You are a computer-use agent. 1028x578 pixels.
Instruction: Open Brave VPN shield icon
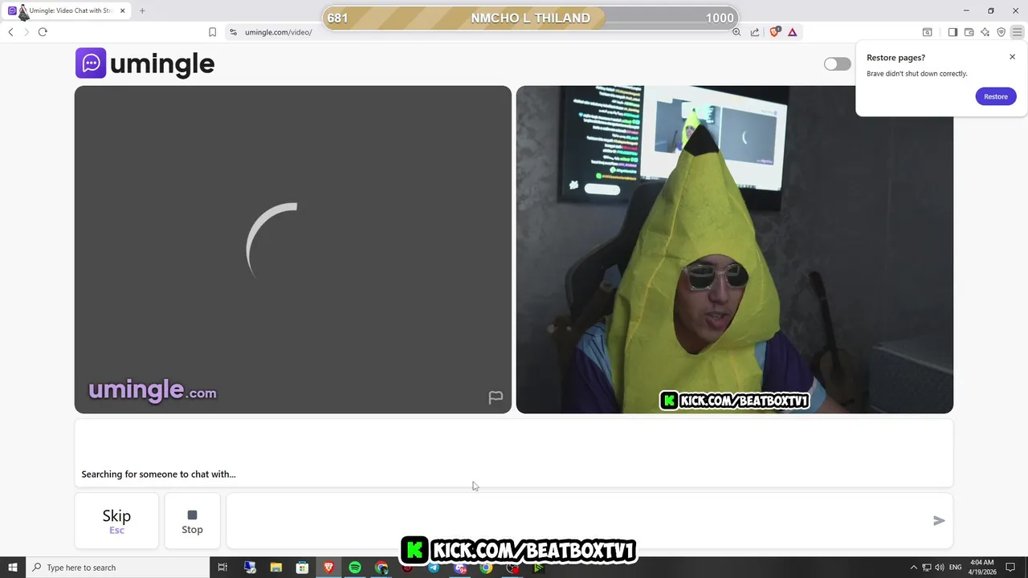pos(1001,32)
